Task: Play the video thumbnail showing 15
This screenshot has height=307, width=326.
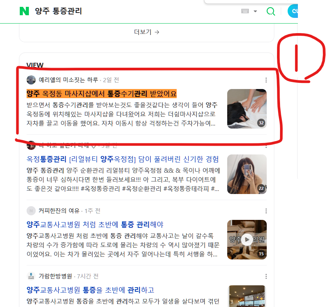Action: point(247,240)
